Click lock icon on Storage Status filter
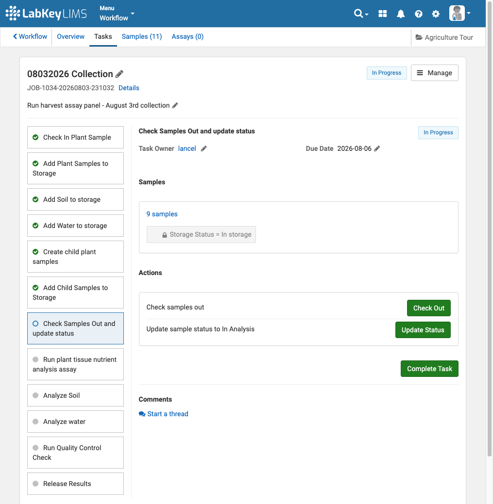Image resolution: width=493 pixels, height=504 pixels. point(165,235)
